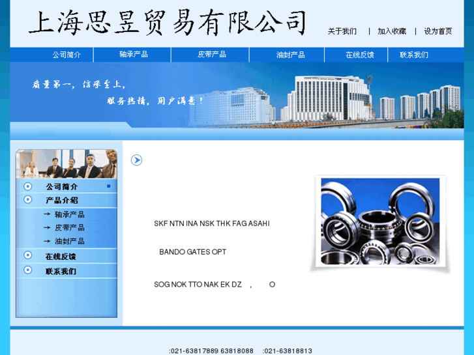Click the city skyline banner image
This screenshot has height=355, width=474.
[237, 95]
